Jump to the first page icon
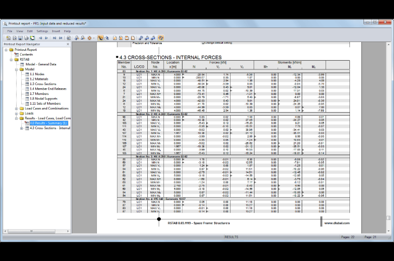The width and height of the screenshot is (394, 261). pos(54,38)
